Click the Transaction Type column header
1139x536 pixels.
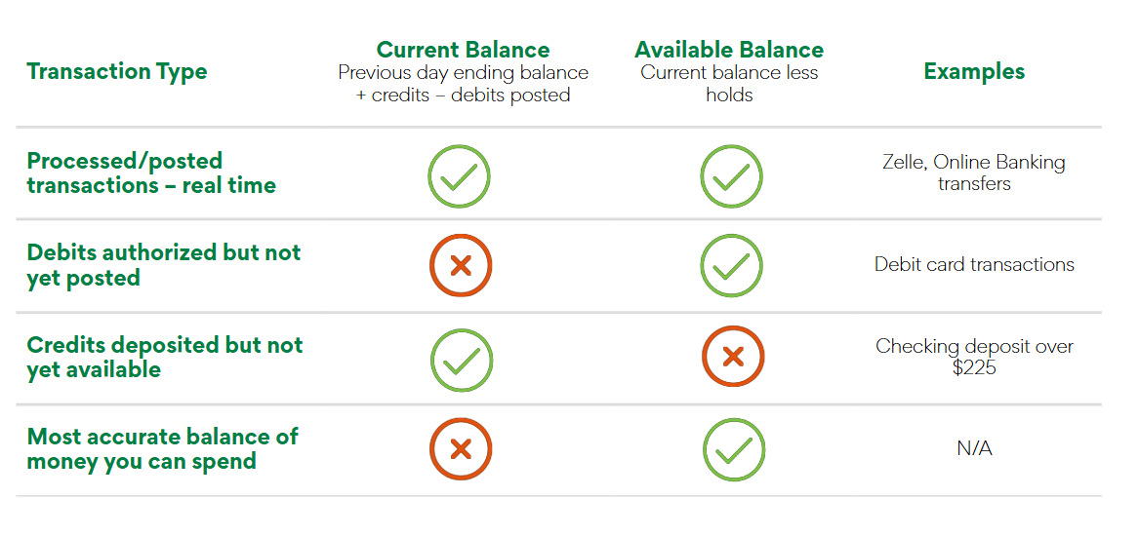click(x=117, y=72)
